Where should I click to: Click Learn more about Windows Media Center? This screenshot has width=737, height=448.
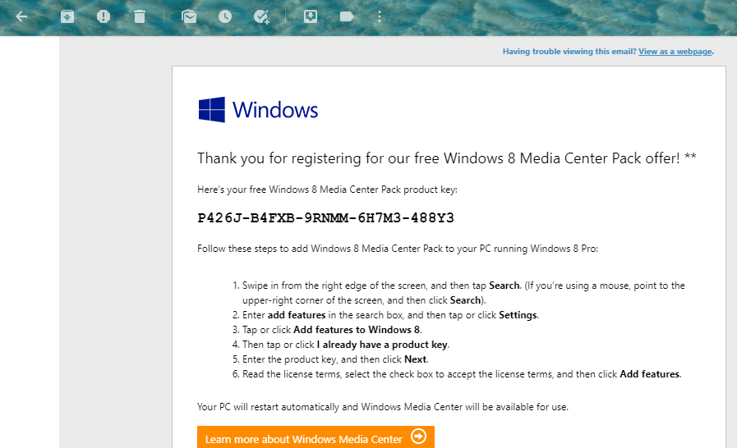tap(316, 437)
